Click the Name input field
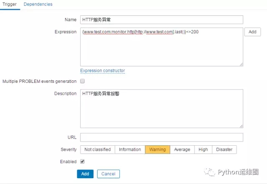267x184 pixels. tap(161, 20)
